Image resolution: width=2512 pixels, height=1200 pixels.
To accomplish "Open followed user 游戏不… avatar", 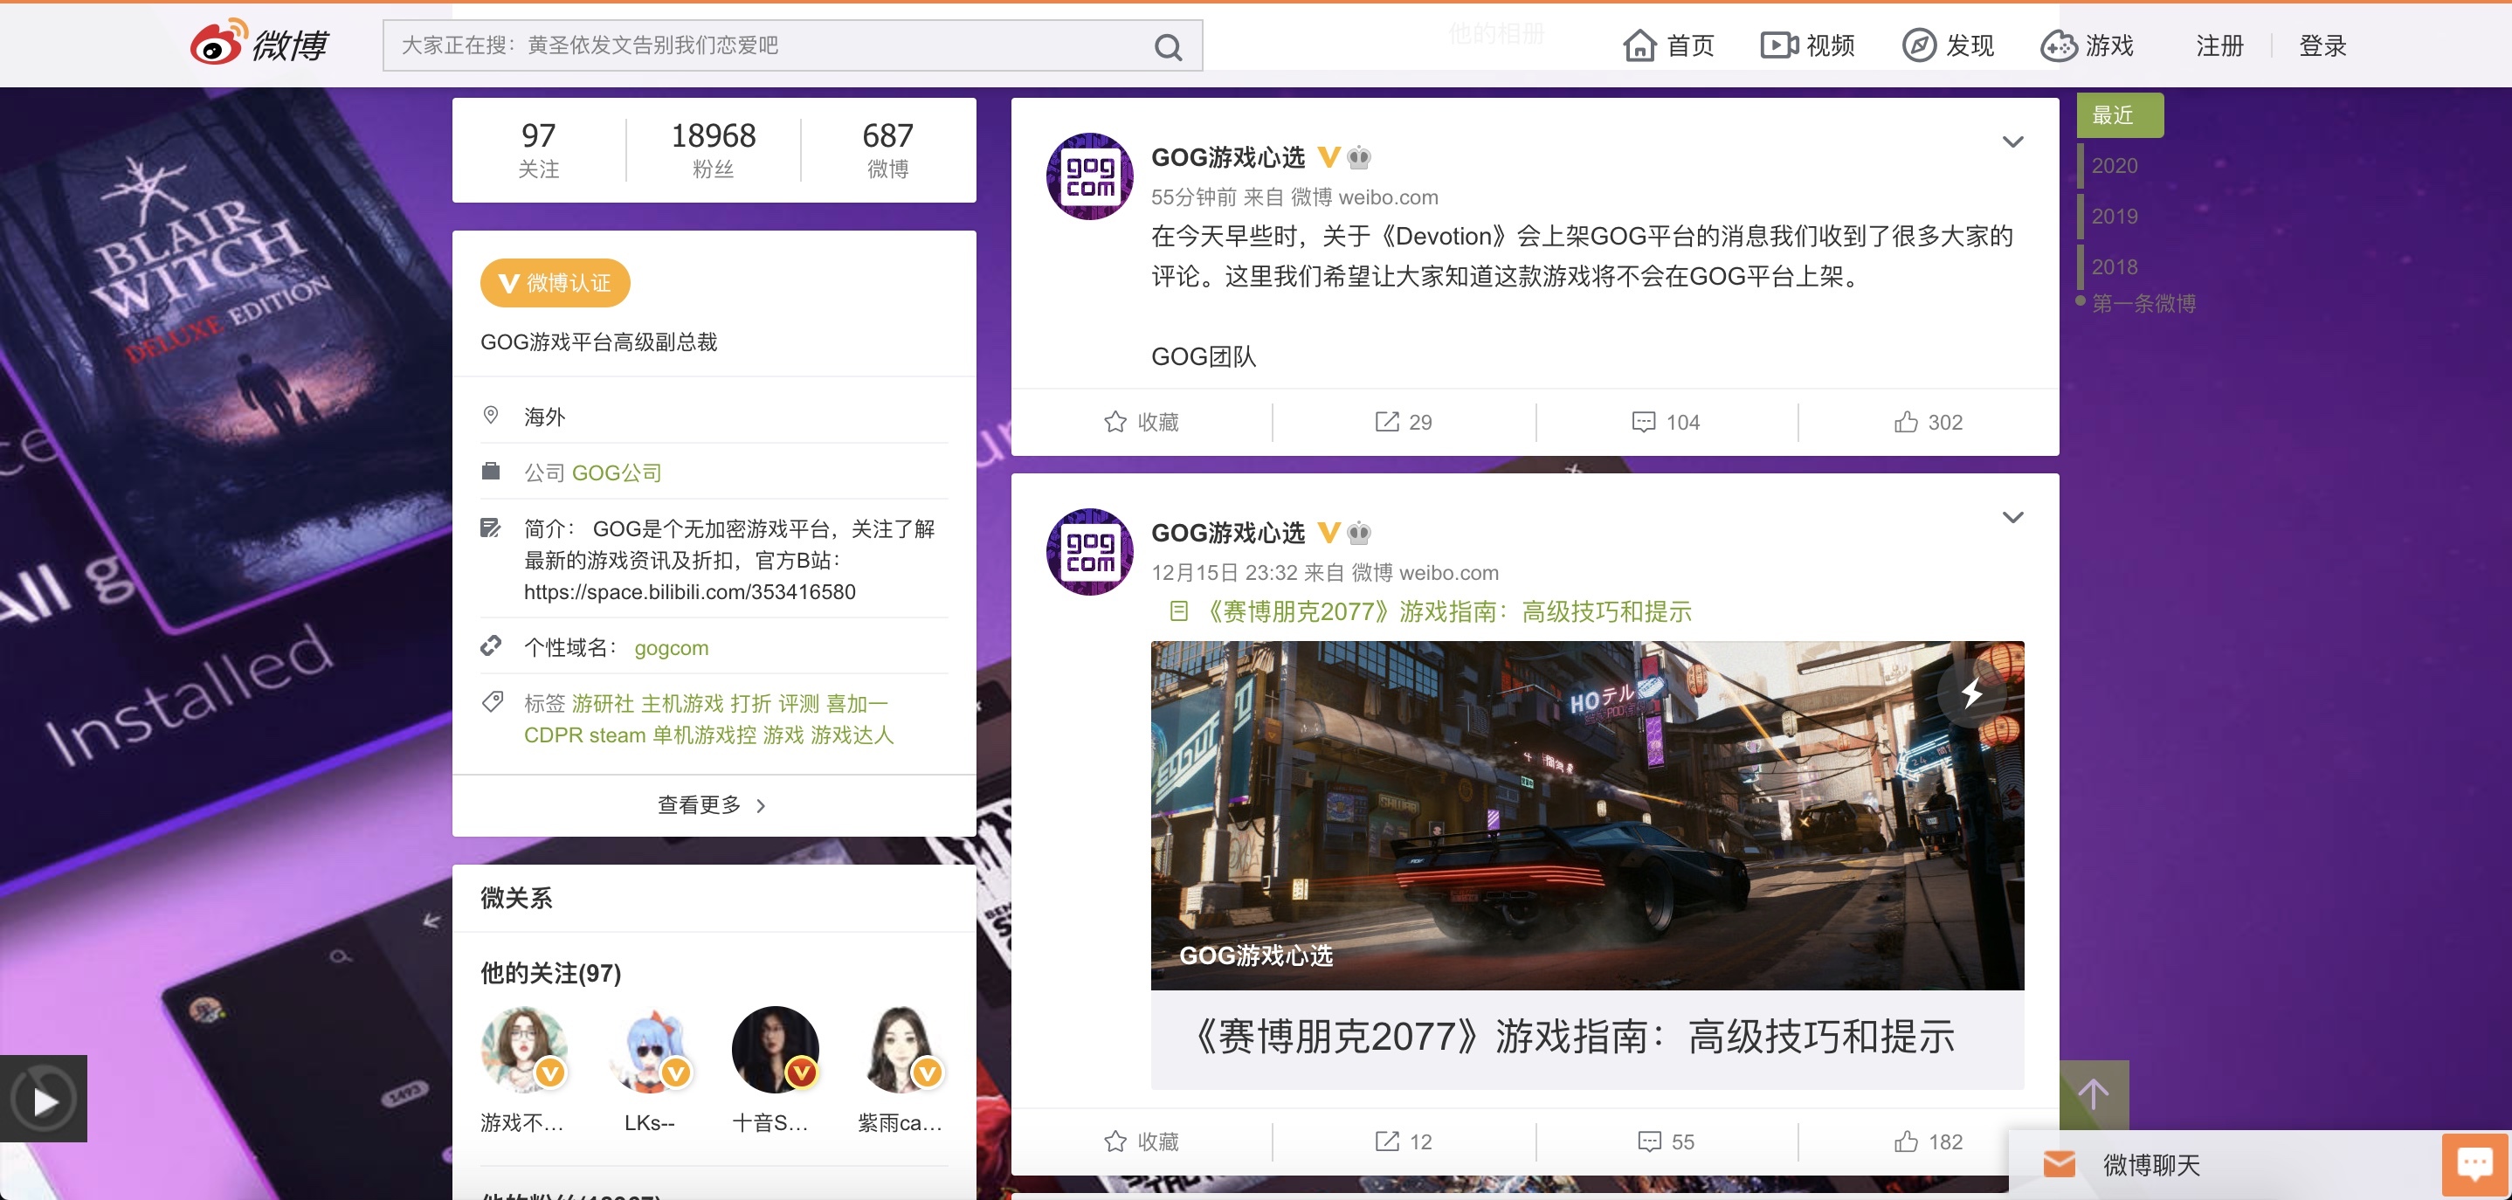I will [x=524, y=1050].
